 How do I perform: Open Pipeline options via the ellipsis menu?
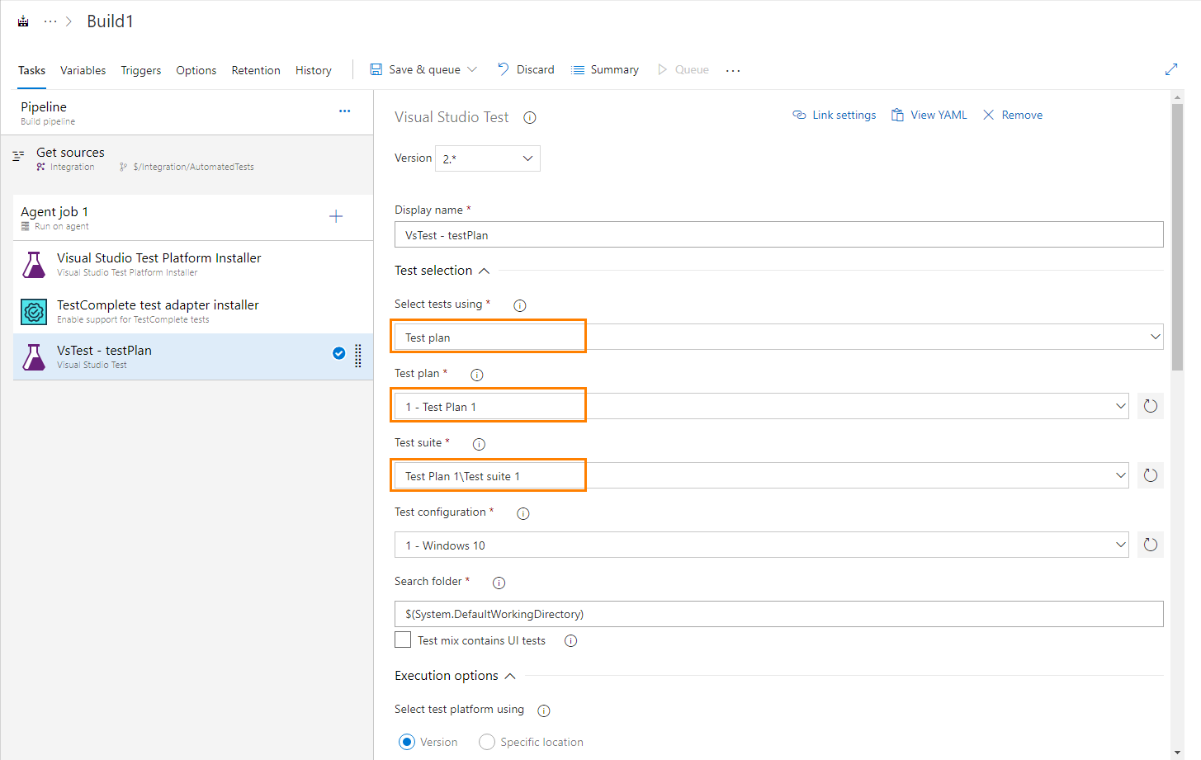pyautogui.click(x=344, y=110)
